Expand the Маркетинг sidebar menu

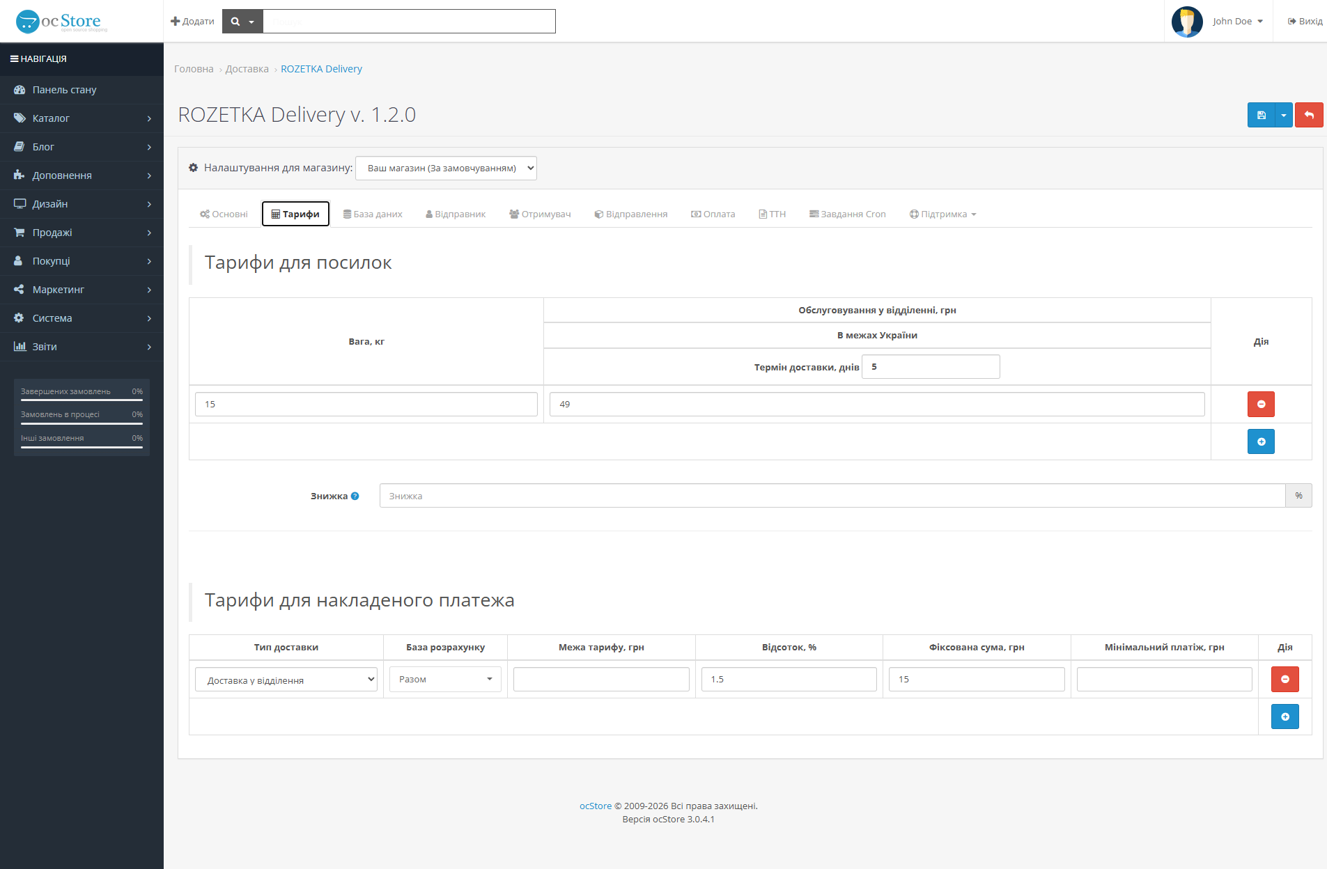(x=82, y=290)
